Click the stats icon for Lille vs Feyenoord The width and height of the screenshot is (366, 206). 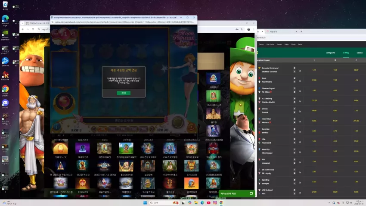pyautogui.click(x=300, y=142)
